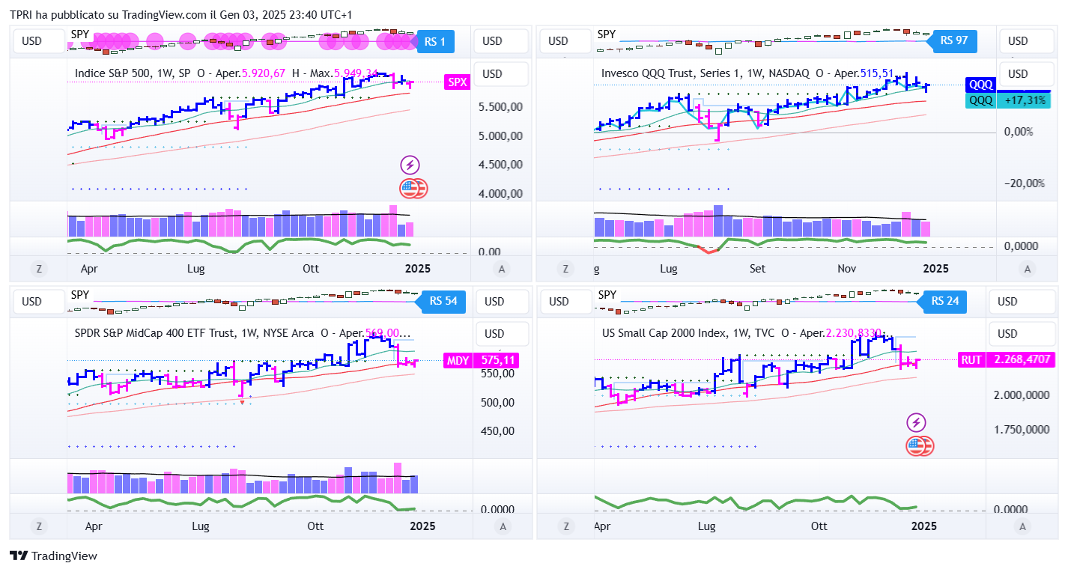Open the USD selector beside the RS 97 label
The width and height of the screenshot is (1068, 572).
(1019, 41)
